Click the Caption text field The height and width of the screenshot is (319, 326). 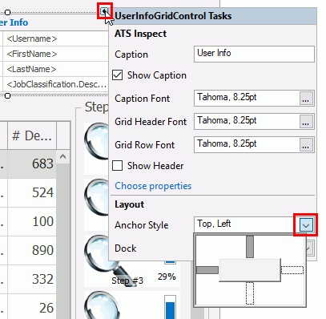click(254, 54)
